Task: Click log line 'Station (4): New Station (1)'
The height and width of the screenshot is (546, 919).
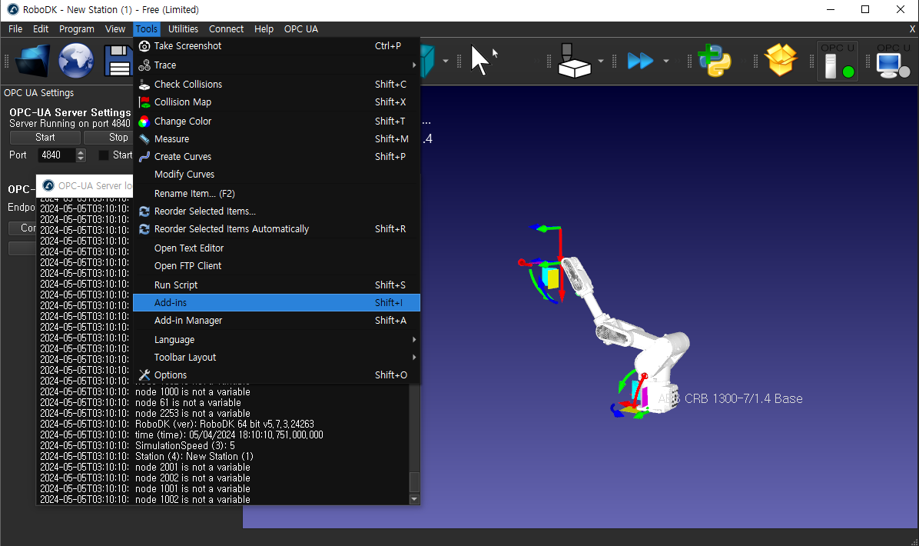Action: click(194, 456)
